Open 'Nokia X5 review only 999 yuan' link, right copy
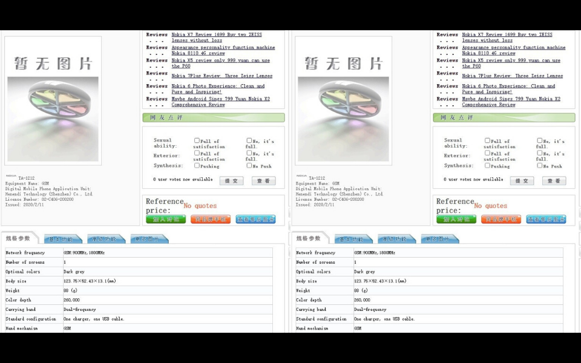Screen dimensions: 581x363 [x=511, y=64]
